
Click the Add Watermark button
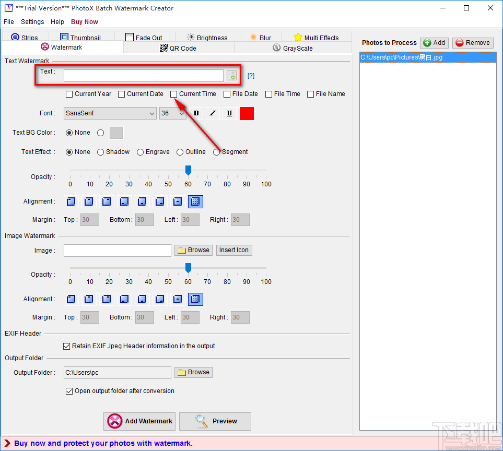(139, 421)
